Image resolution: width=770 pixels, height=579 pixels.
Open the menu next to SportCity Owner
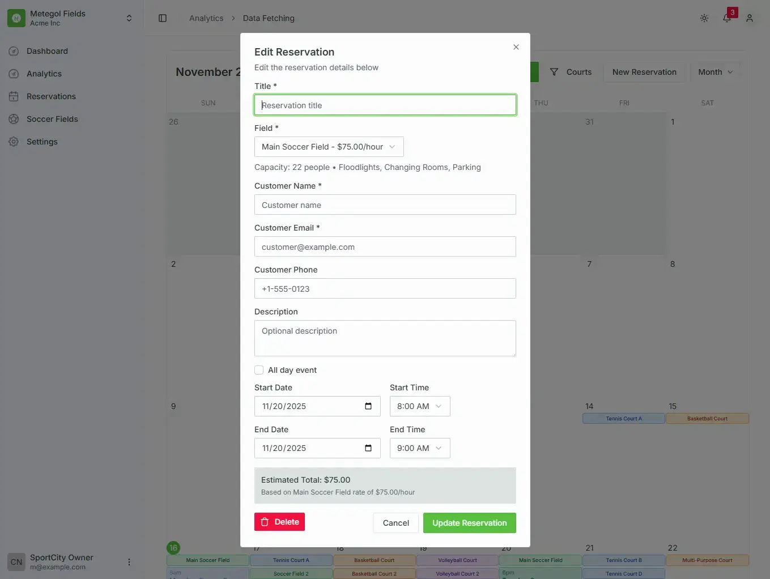pos(129,561)
